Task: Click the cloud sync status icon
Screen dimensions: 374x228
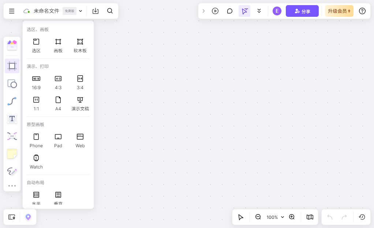Action: (x=26, y=11)
